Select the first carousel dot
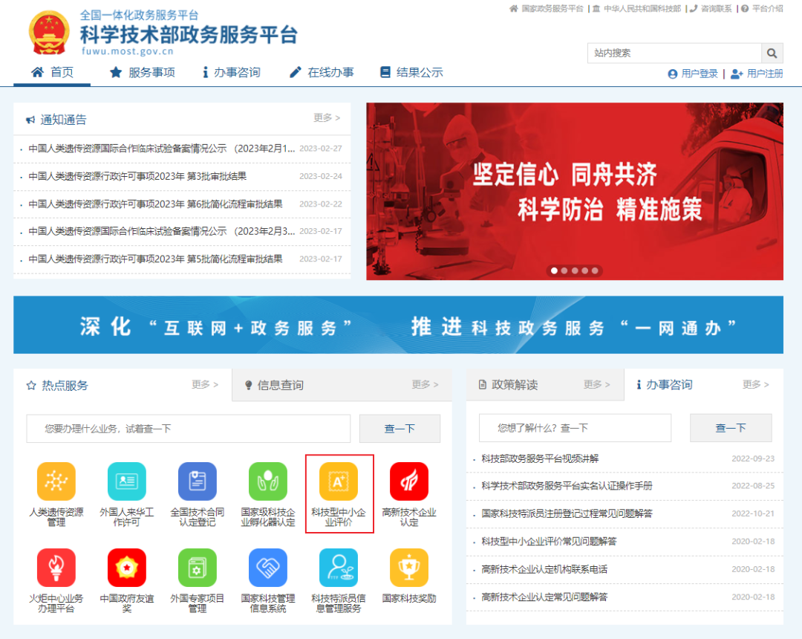 554,271
